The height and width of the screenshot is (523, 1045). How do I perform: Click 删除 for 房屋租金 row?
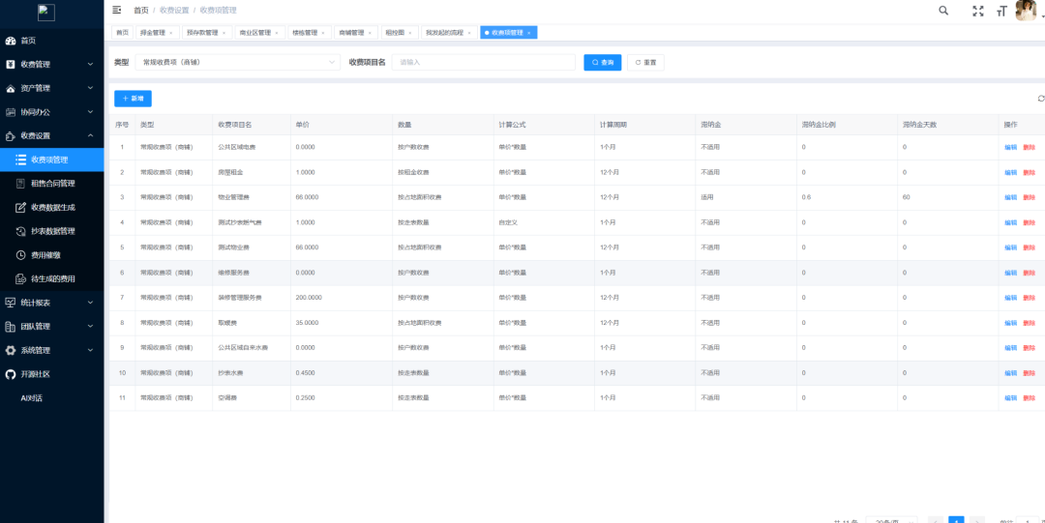[x=1029, y=172]
